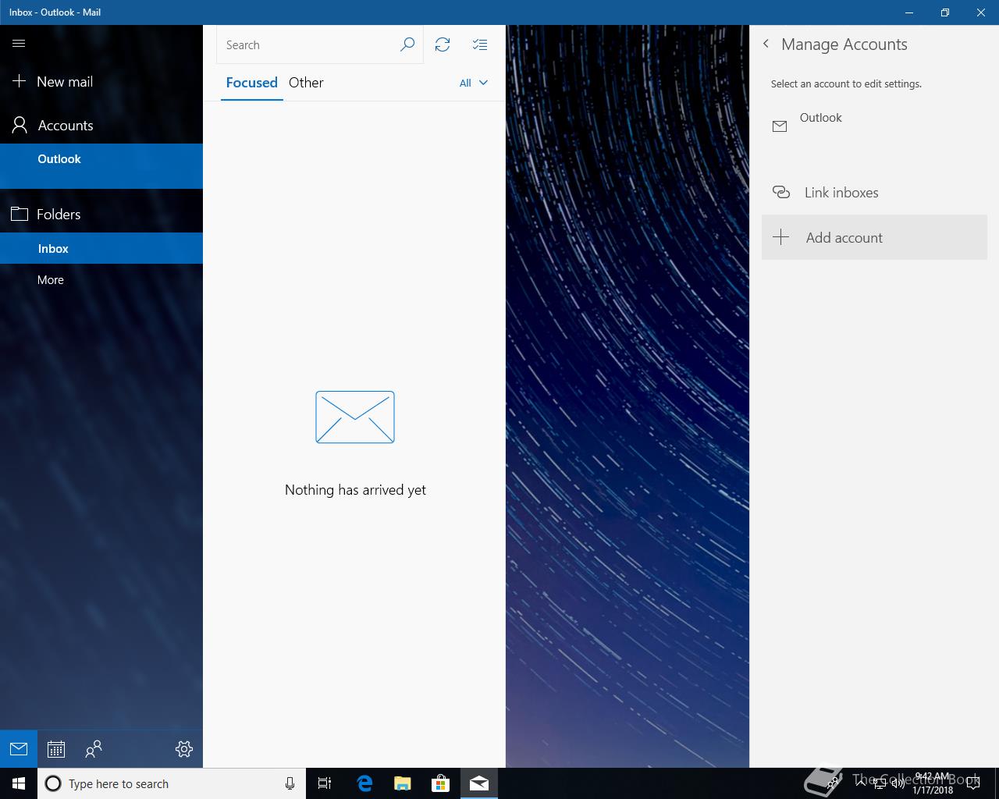Type in the mail Search field
The image size is (999, 799).
(x=308, y=45)
